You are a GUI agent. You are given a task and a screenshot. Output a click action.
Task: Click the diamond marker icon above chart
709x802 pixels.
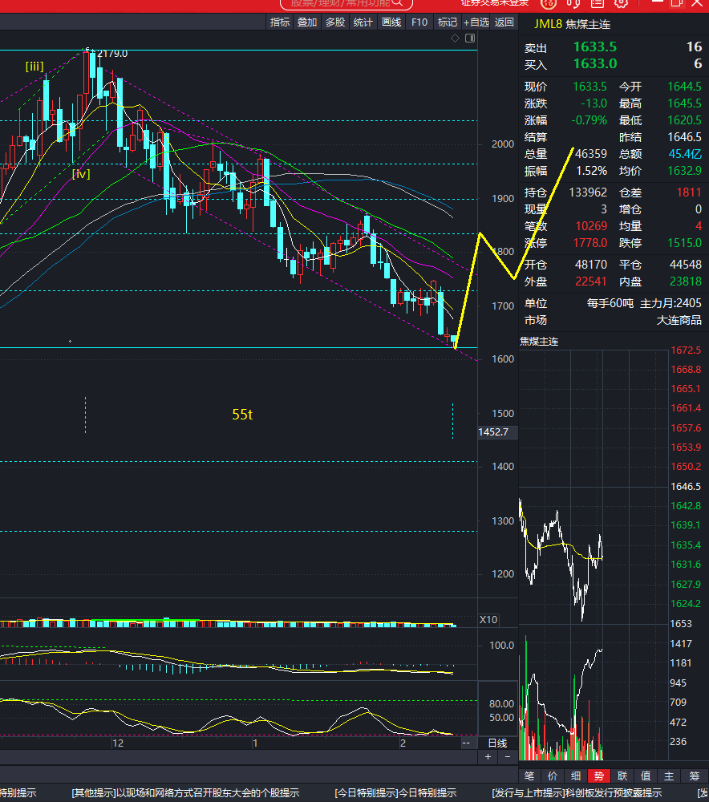pos(455,38)
